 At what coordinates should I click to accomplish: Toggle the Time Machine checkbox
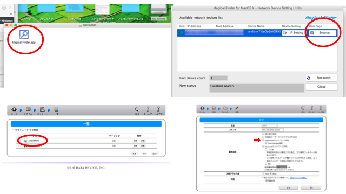pos(266,143)
